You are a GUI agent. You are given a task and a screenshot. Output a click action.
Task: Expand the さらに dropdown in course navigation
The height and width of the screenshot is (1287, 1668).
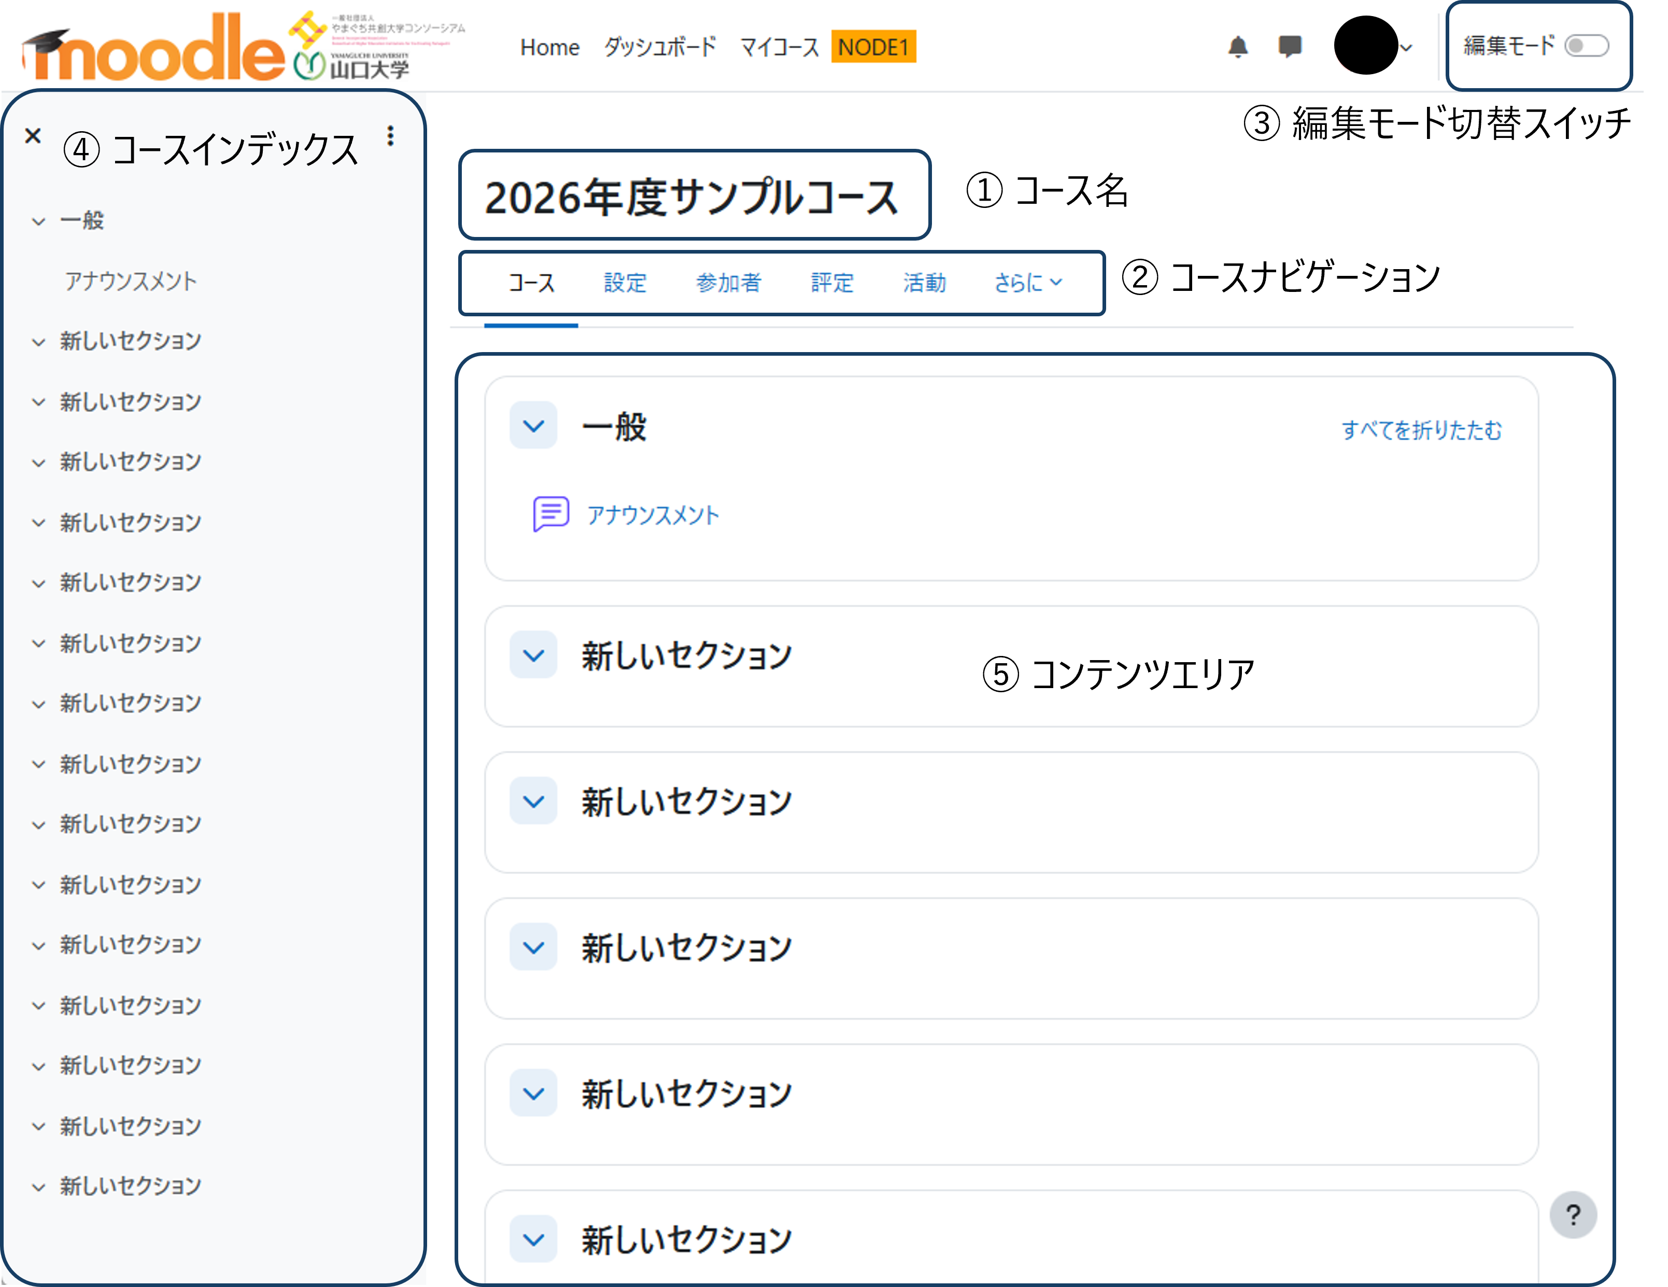coord(1028,283)
